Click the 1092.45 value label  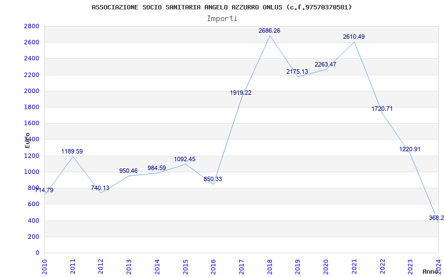point(185,160)
